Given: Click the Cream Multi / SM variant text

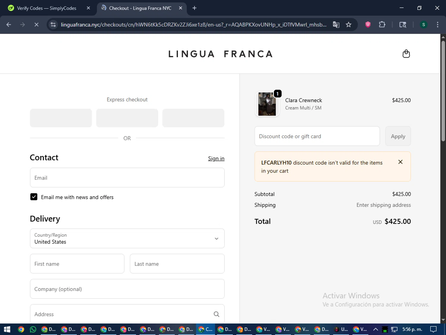Looking at the screenshot, I should click(x=303, y=108).
